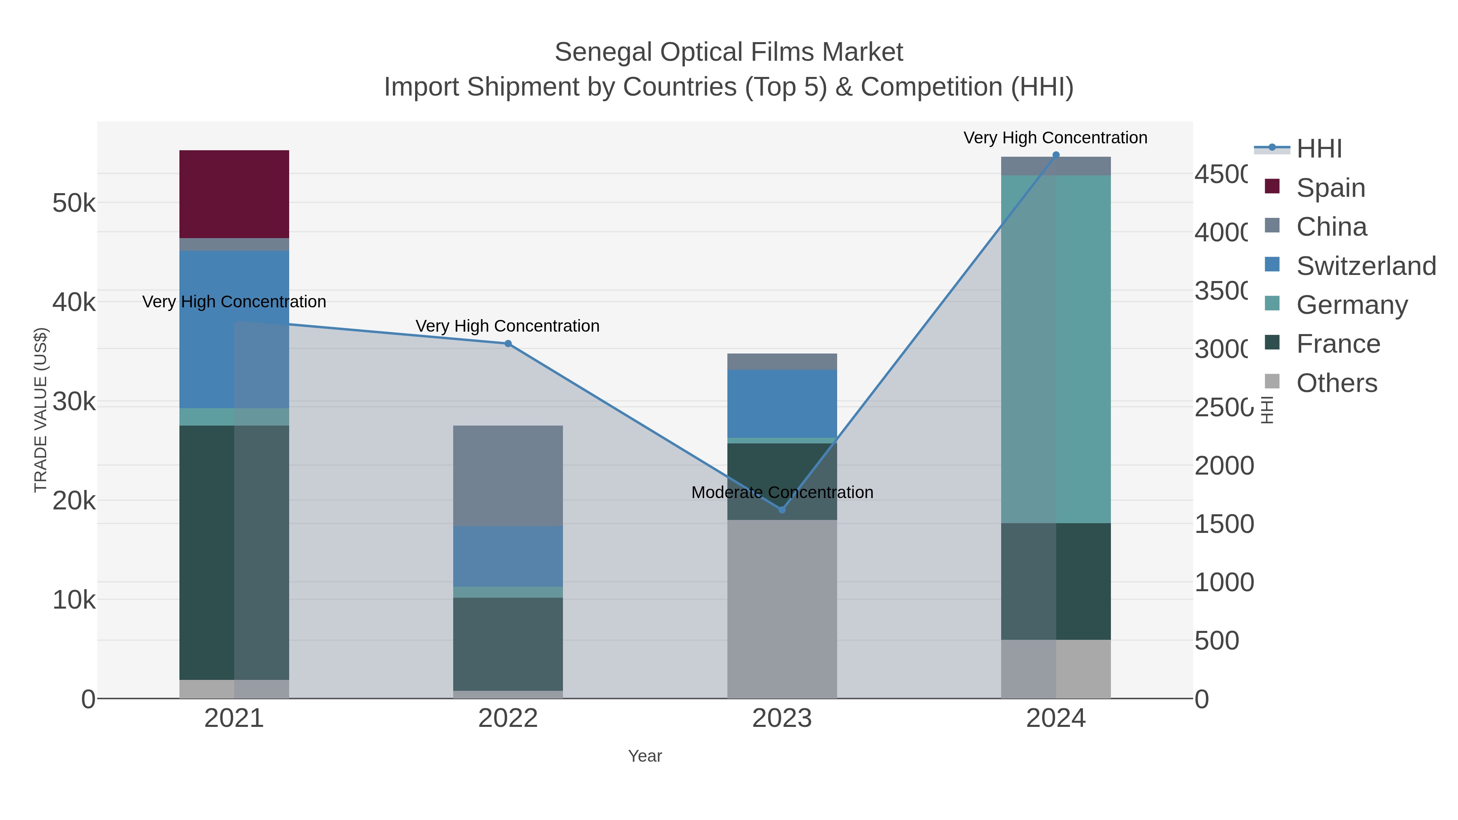Toggle the France legend label
The image size is (1458, 820).
(1339, 343)
